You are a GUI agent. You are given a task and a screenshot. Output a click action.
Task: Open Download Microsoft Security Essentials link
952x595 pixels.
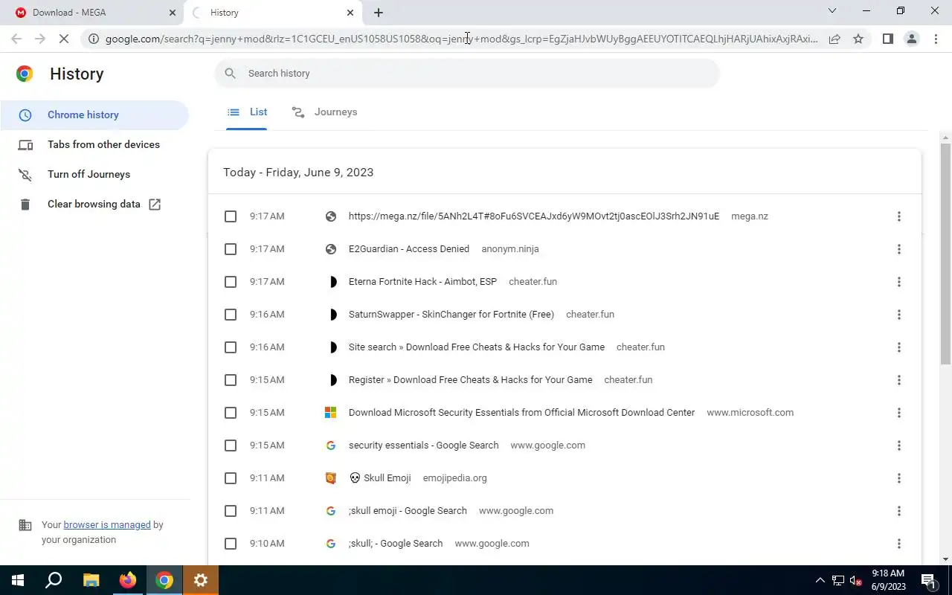[521, 413]
